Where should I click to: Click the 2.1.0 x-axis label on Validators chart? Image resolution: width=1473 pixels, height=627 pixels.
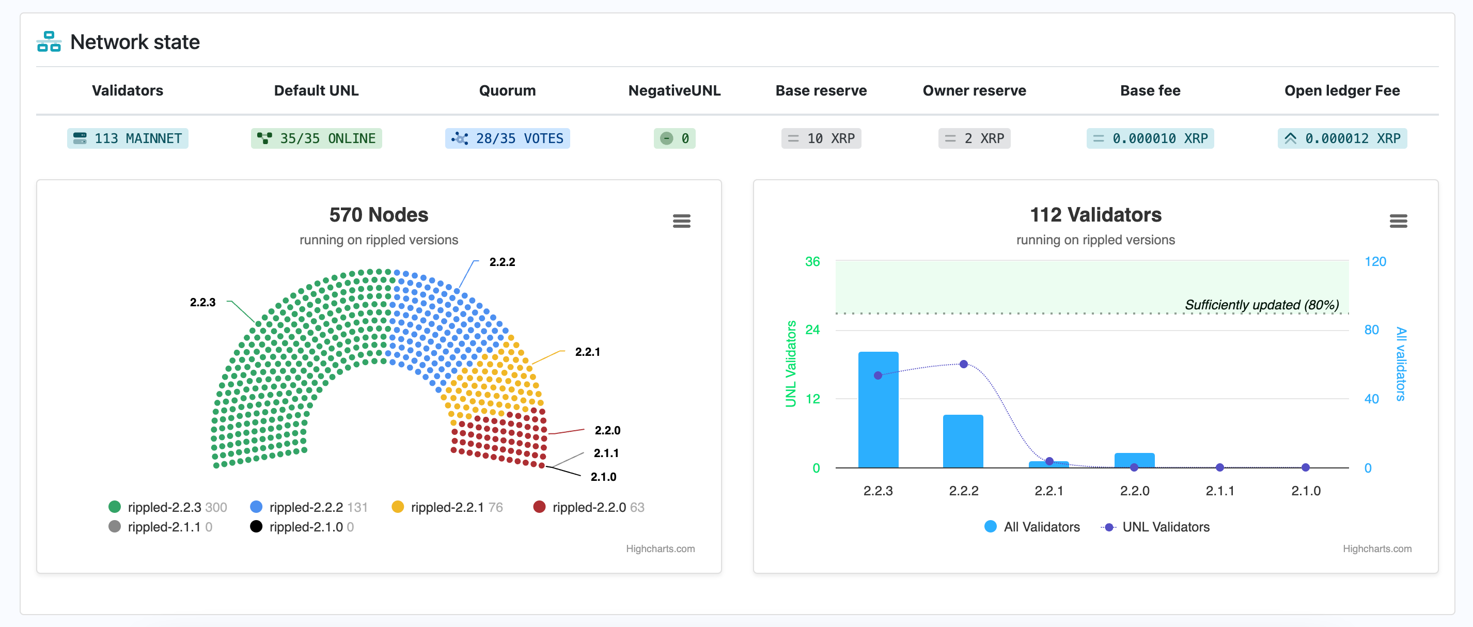[1306, 491]
